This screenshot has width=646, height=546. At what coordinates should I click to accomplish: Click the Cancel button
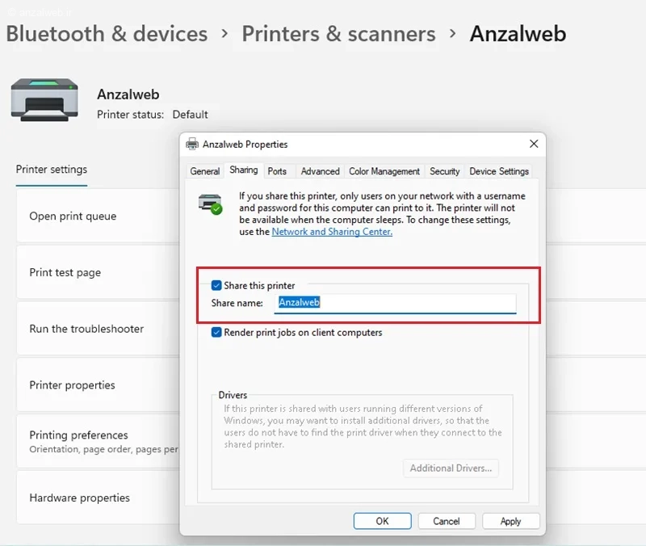click(447, 521)
